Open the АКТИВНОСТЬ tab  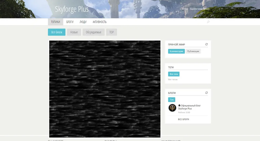pos(100,22)
